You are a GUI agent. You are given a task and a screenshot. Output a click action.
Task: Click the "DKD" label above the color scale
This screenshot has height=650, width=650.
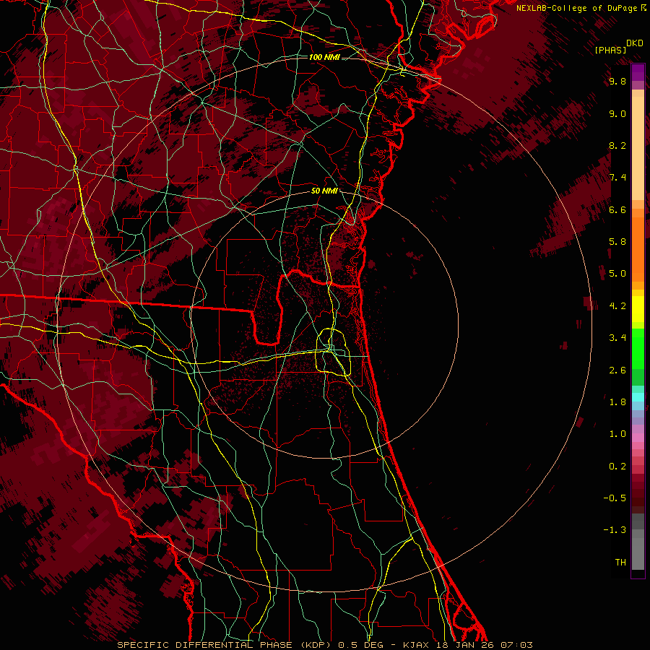(x=635, y=43)
